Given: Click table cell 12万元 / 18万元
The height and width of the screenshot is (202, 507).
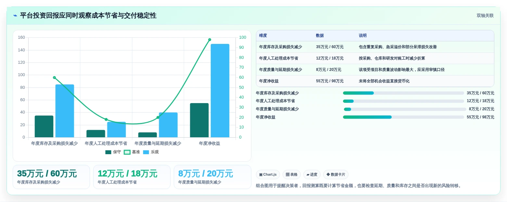Looking at the screenshot, I should click(330, 58).
